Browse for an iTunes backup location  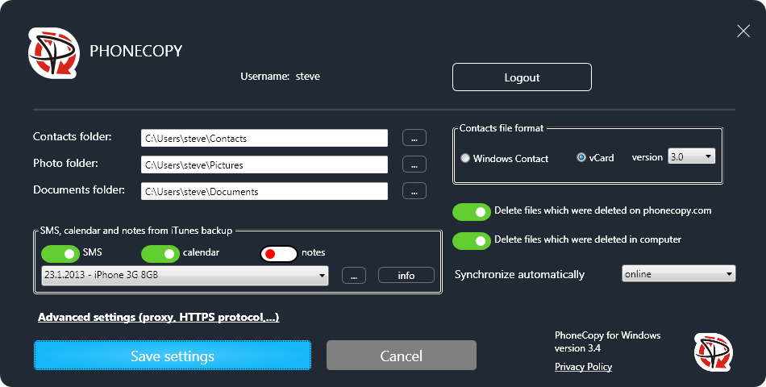click(354, 275)
